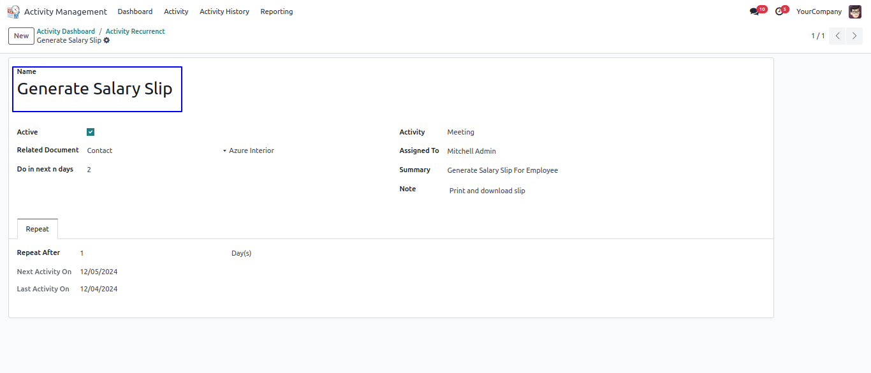Screen dimensions: 871x373
Task: Uncheck the Active checkbox
Action: [x=91, y=132]
